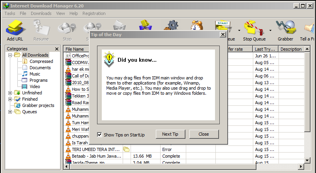Click the Next Tip button
The width and height of the screenshot is (316, 173).
click(x=170, y=134)
